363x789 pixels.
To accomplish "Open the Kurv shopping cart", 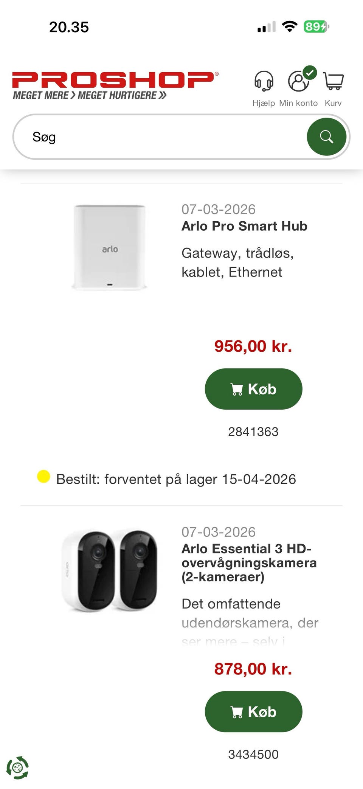I will pos(333,81).
